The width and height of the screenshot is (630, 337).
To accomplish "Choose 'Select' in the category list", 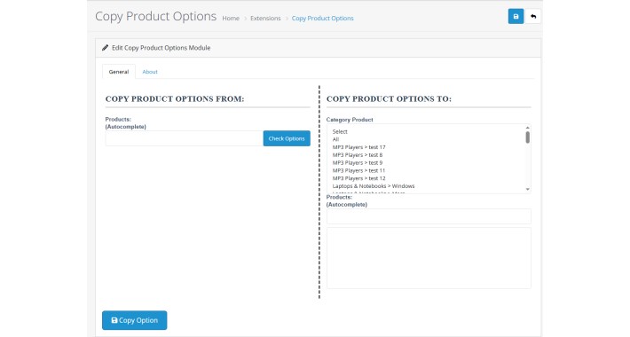I will (426, 132).
